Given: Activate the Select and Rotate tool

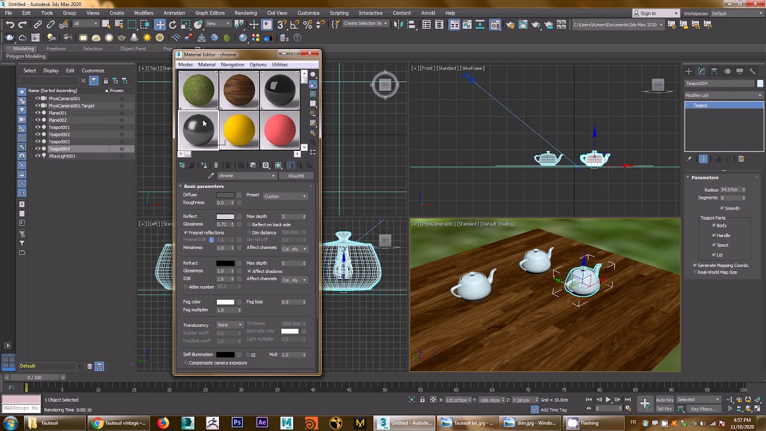Looking at the screenshot, I should coord(173,25).
